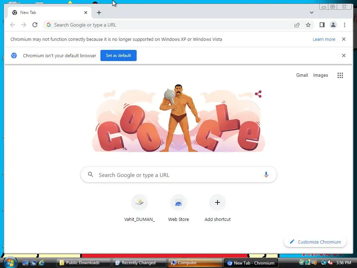Open the Windows Start orb
The width and height of the screenshot is (357, 268).
[x=10, y=262]
